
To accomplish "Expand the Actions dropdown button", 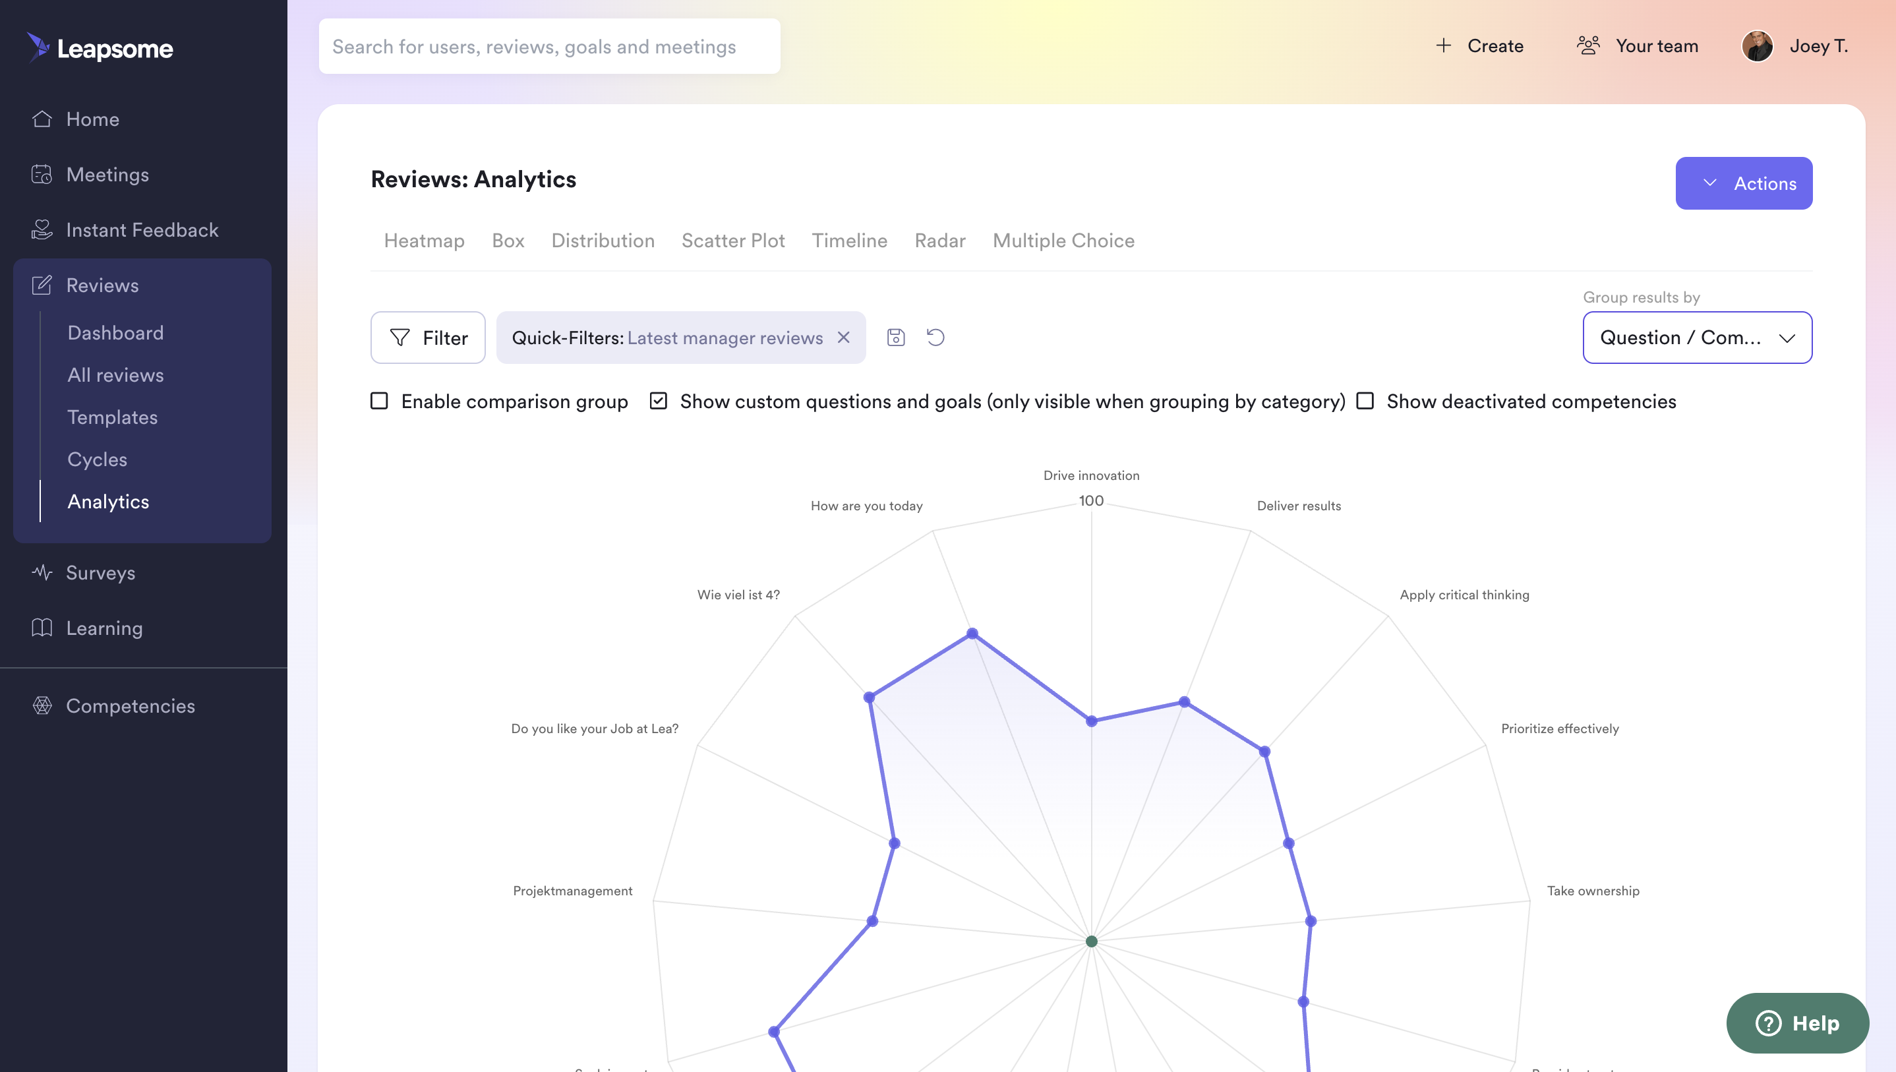I will point(1744,183).
